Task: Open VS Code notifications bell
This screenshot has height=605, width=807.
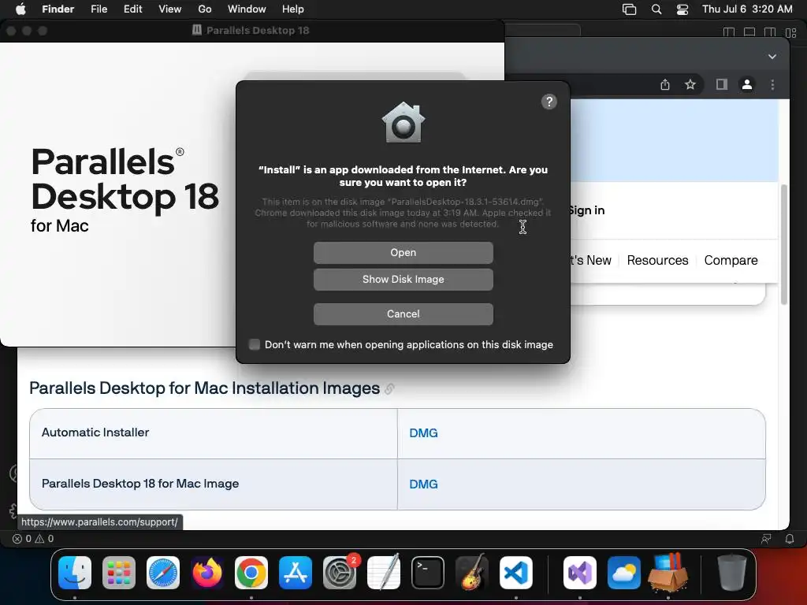Action: pyautogui.click(x=790, y=539)
